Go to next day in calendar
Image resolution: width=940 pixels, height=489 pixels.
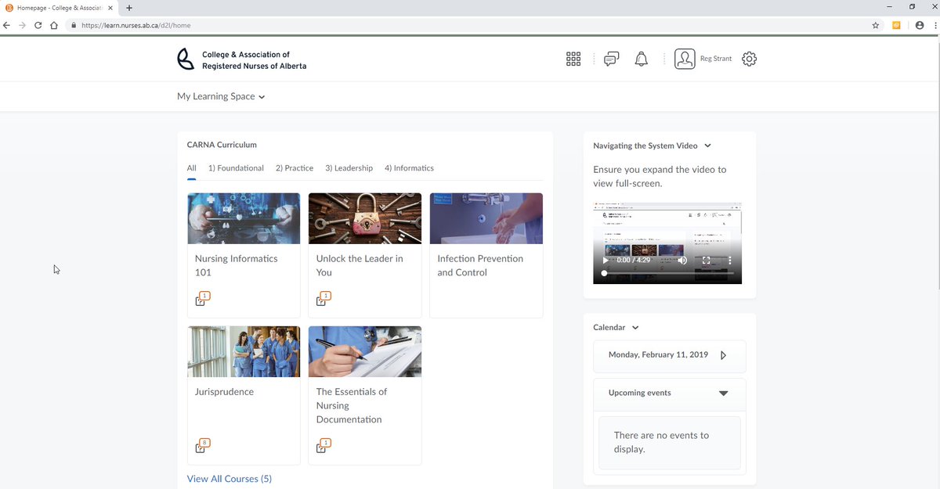[723, 355]
